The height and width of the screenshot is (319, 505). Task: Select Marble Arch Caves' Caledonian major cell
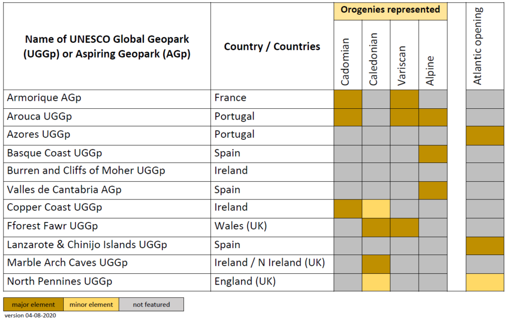coord(376,264)
